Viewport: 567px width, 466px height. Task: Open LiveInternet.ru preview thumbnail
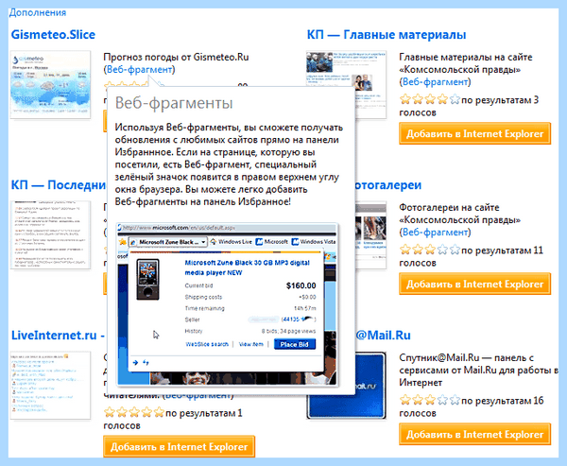pyautogui.click(x=50, y=386)
